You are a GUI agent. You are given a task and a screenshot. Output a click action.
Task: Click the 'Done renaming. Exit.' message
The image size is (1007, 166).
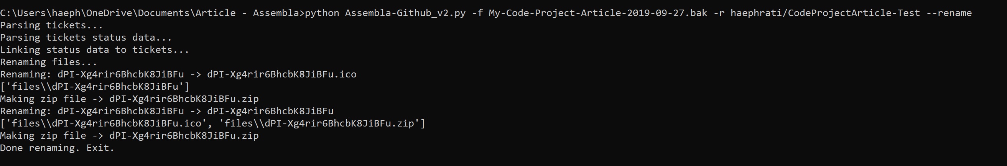(x=57, y=148)
